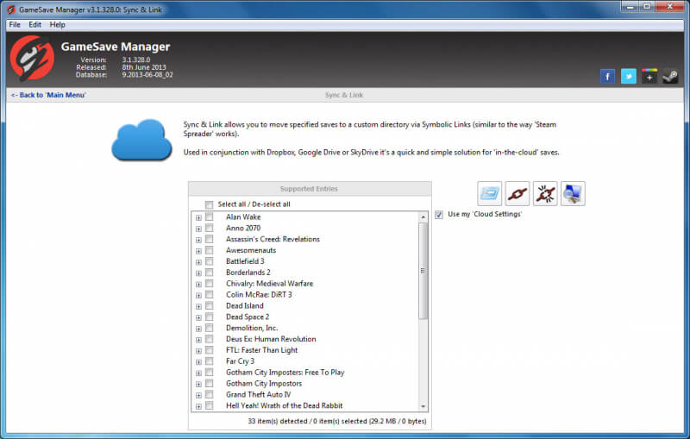Click the create link chain icon

pyautogui.click(x=517, y=193)
